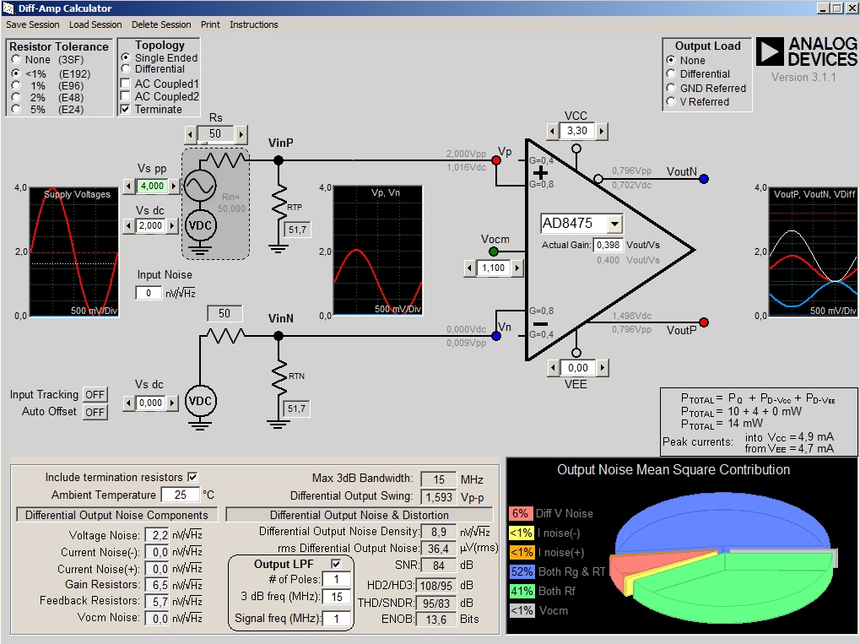860x644 pixels.
Task: Open the Save Session menu
Action: (x=32, y=24)
